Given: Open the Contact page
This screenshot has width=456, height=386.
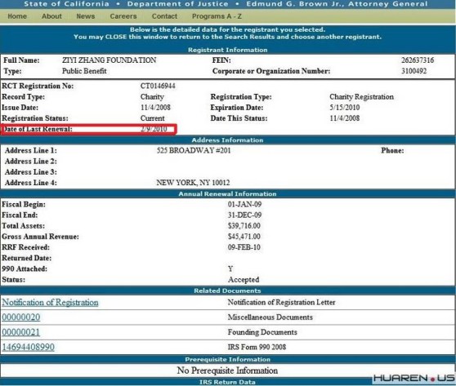Looking at the screenshot, I should pyautogui.click(x=164, y=16).
